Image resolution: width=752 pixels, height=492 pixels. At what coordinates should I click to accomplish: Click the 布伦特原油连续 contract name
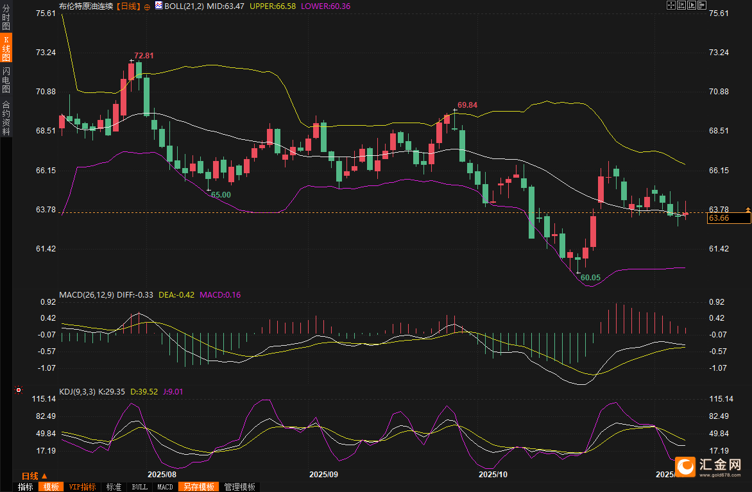pos(87,6)
